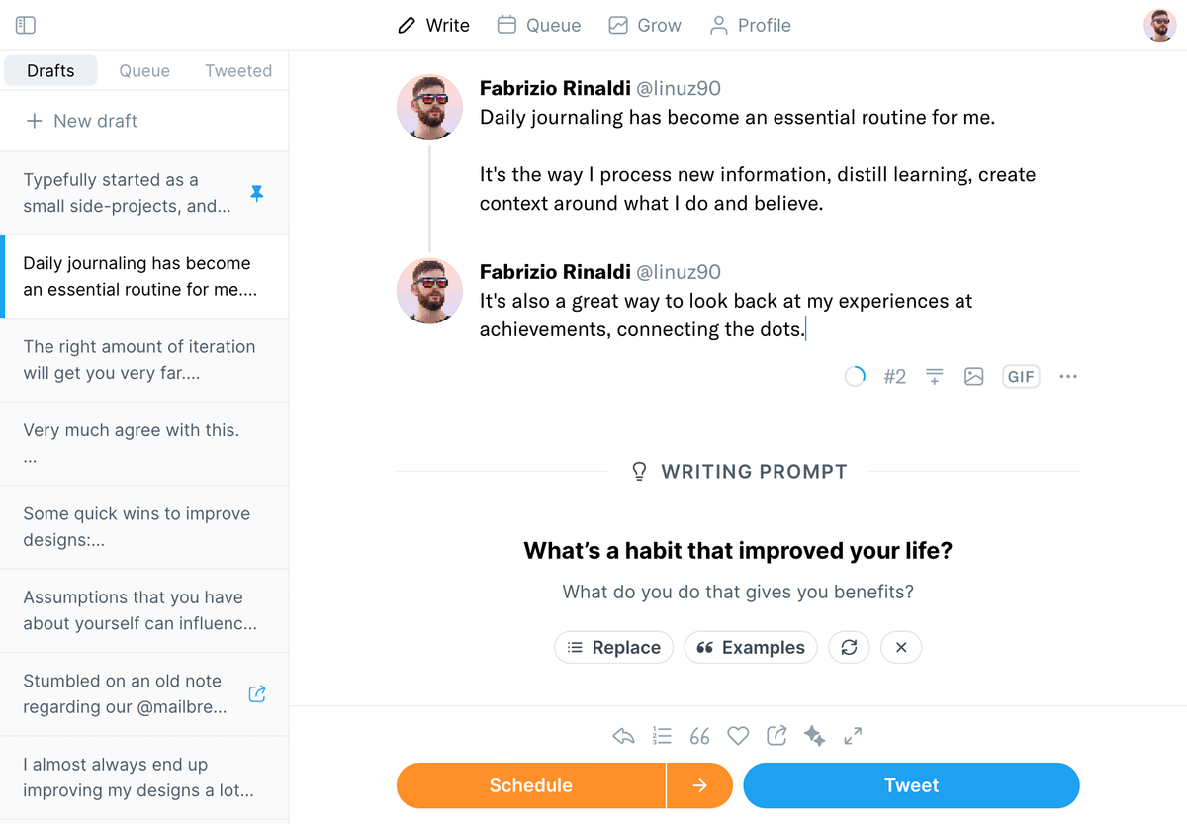The width and height of the screenshot is (1187, 824).
Task: Switch to the Queue sidebar tab
Action: [144, 71]
